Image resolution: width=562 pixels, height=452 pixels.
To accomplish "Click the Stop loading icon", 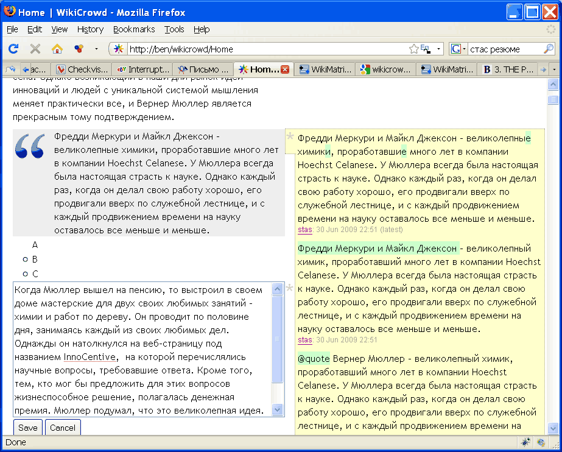I will [35, 49].
